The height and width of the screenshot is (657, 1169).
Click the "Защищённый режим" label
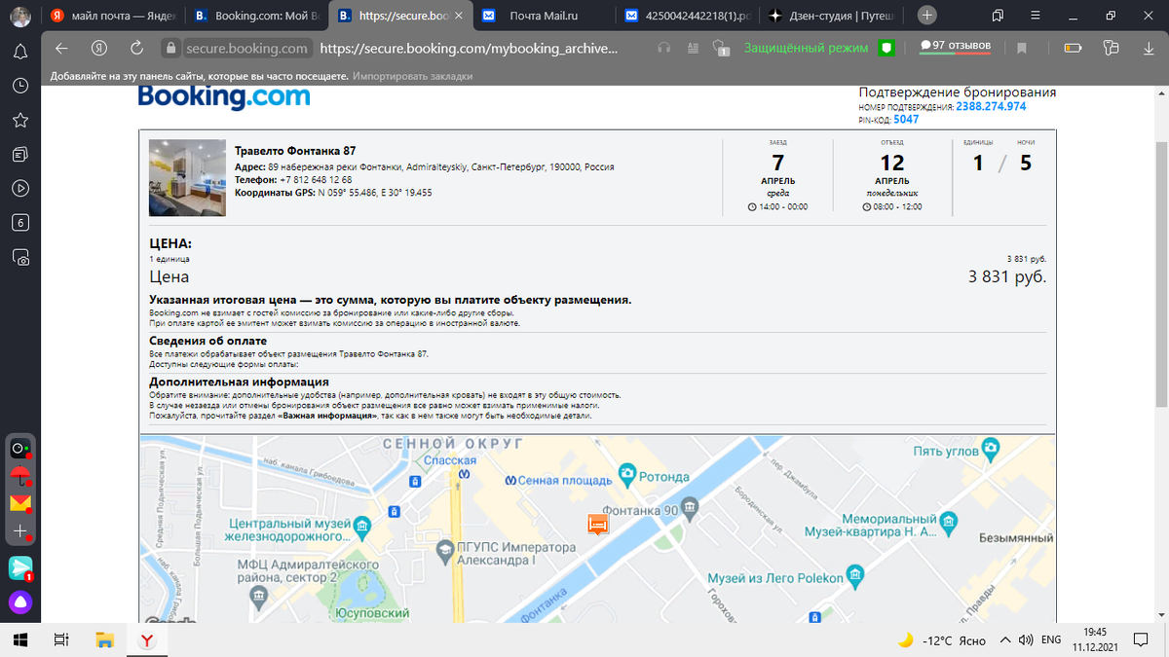[808, 48]
